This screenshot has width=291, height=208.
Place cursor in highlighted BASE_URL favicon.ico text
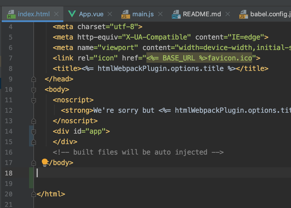tap(199, 58)
